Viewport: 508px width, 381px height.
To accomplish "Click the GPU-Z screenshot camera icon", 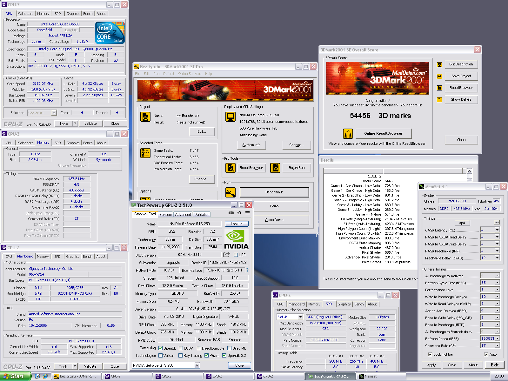I will click(231, 213).
